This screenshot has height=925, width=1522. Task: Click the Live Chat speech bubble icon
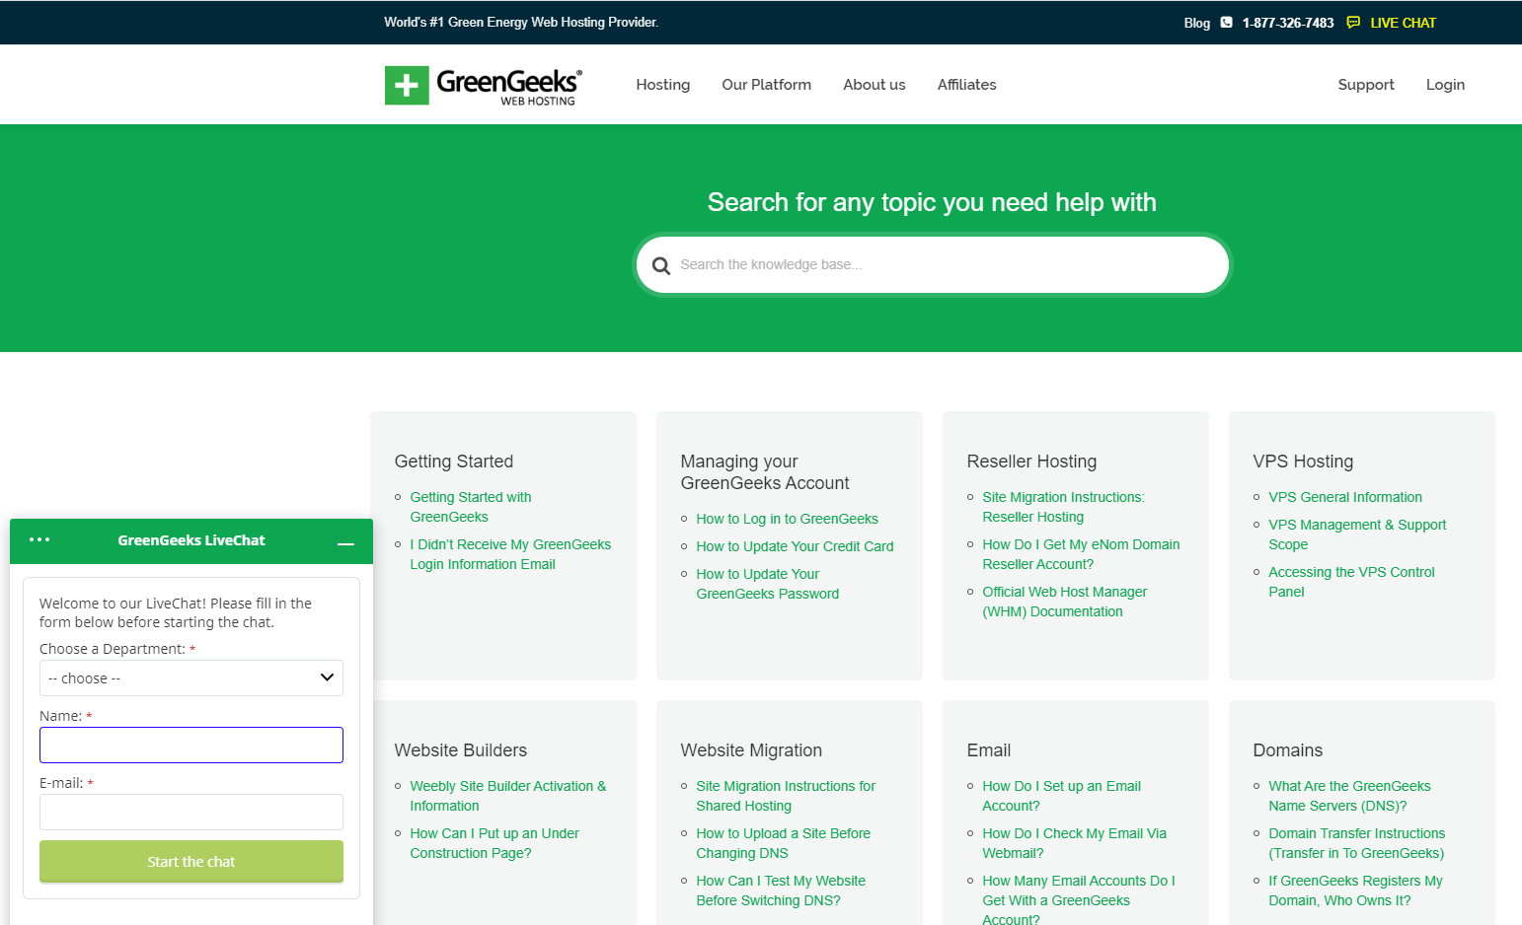(x=1353, y=23)
